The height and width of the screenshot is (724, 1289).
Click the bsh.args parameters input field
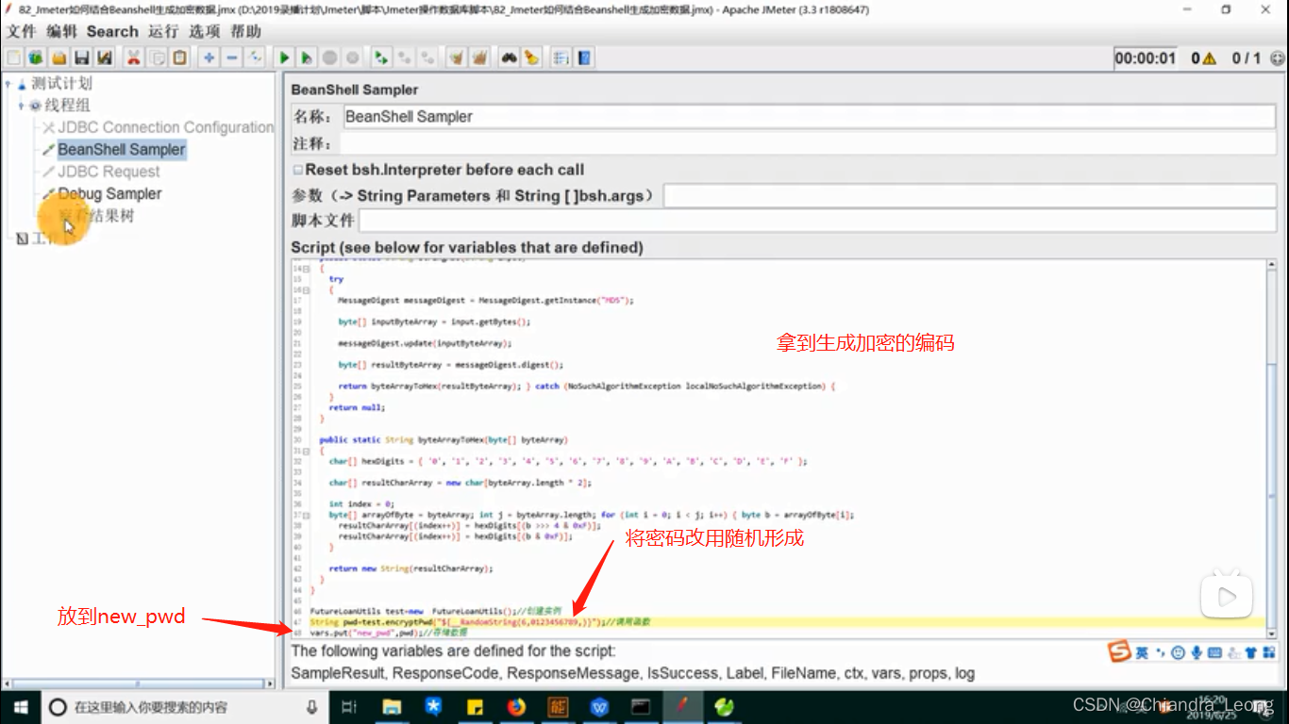[970, 196]
